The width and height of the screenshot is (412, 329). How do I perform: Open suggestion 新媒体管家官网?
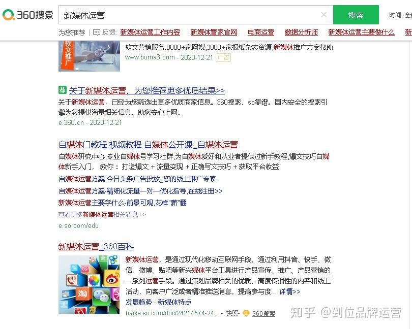(x=214, y=32)
